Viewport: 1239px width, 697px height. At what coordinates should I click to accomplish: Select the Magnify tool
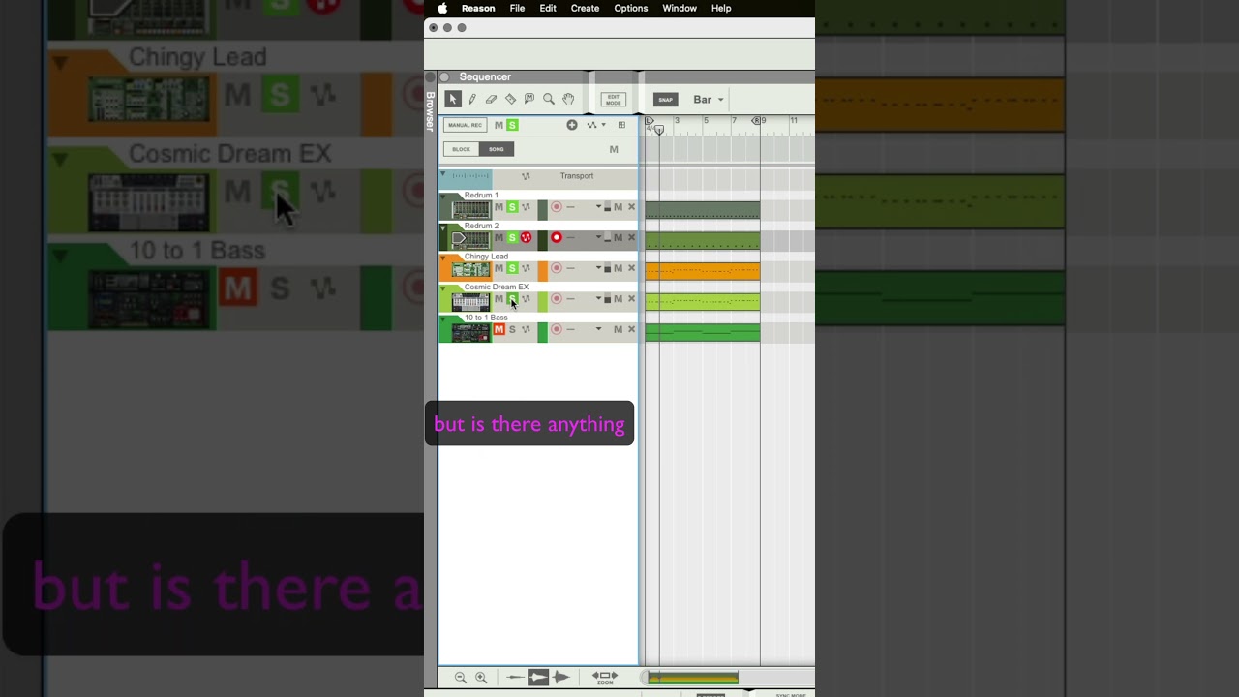click(x=549, y=99)
